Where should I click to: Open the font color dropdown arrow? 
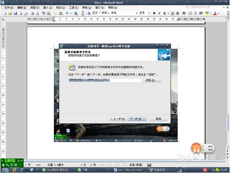[x=218, y=13]
